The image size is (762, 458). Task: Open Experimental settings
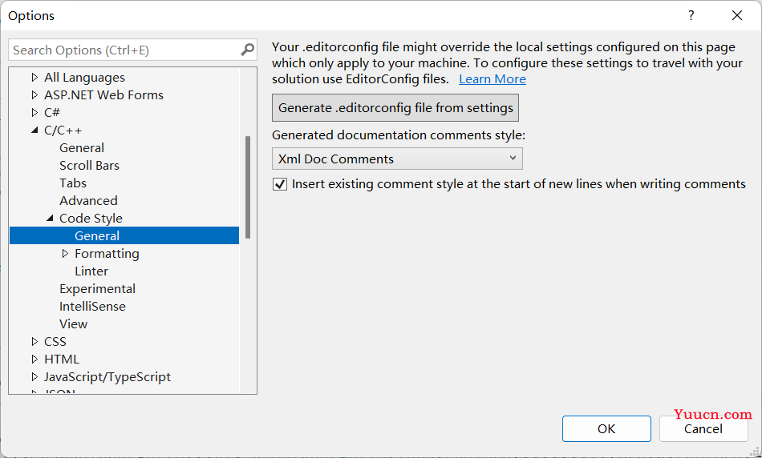(x=97, y=289)
